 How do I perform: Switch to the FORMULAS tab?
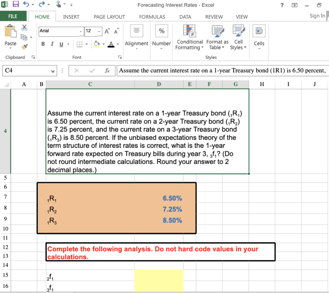point(152,17)
